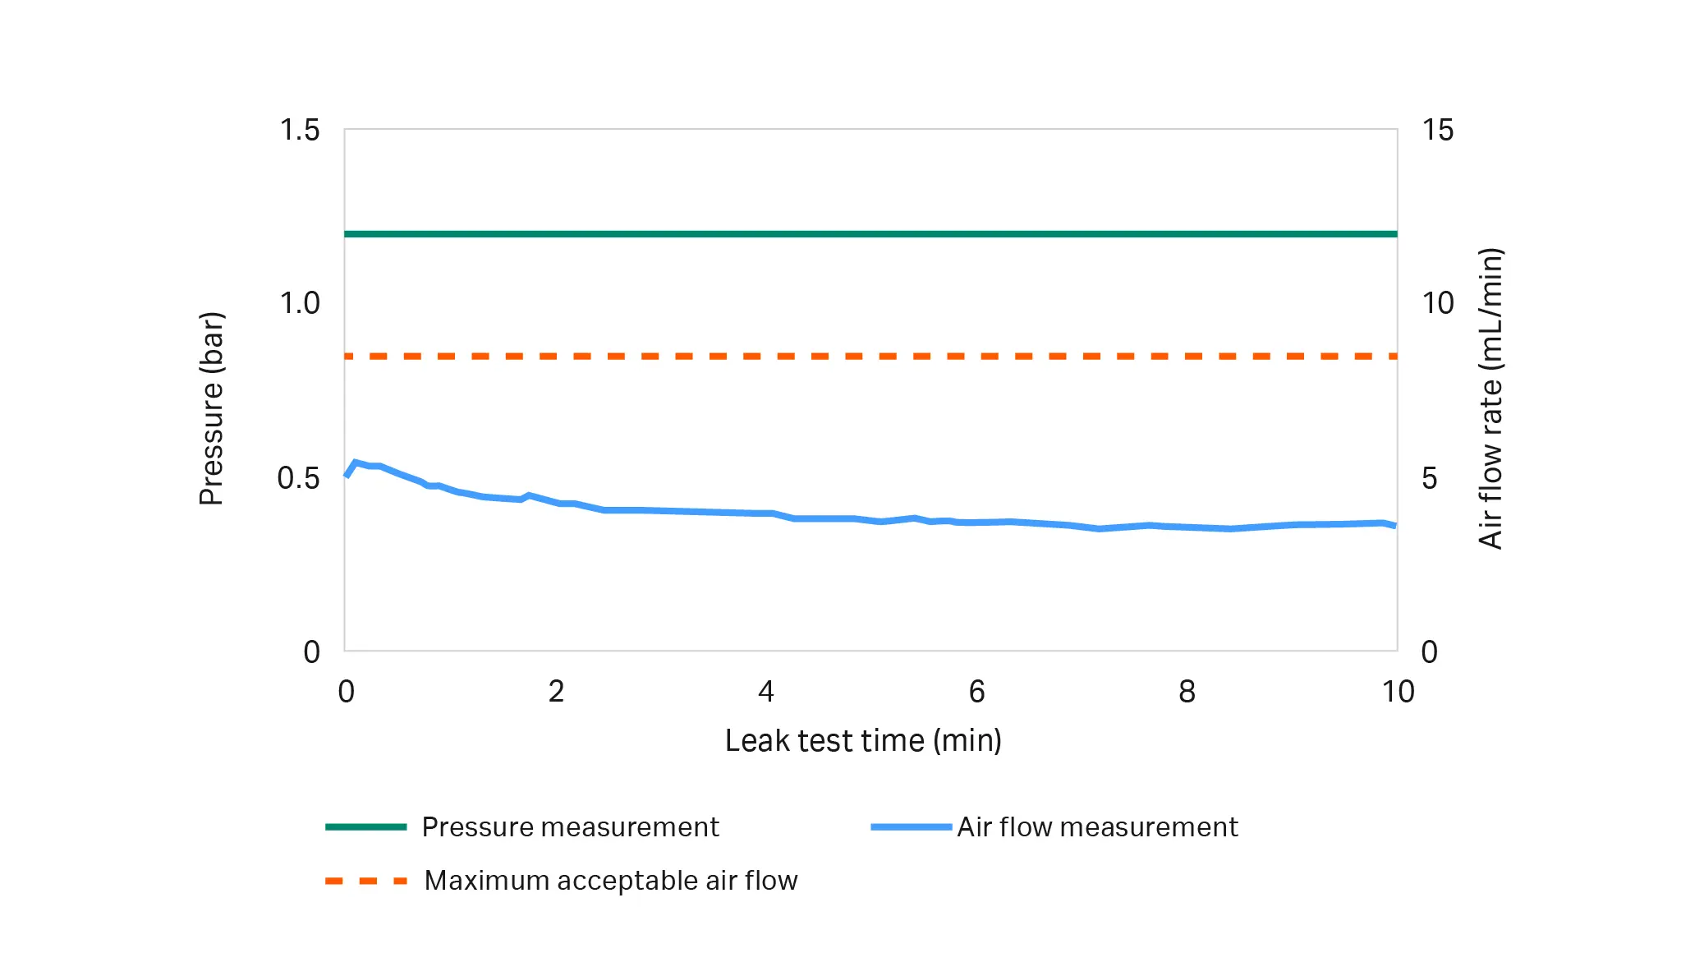Click the orange dashed legend line swatch
Screen dimensions: 1704x976
click(365, 881)
